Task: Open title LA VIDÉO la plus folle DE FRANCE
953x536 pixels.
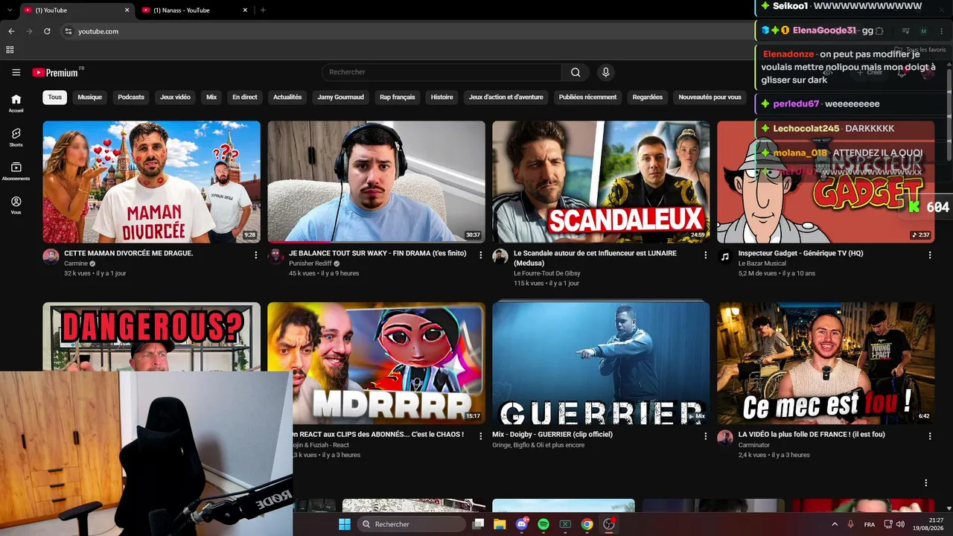Action: point(812,434)
